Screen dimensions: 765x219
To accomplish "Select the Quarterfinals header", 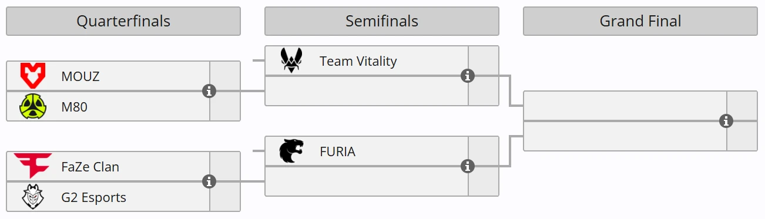I will (123, 21).
